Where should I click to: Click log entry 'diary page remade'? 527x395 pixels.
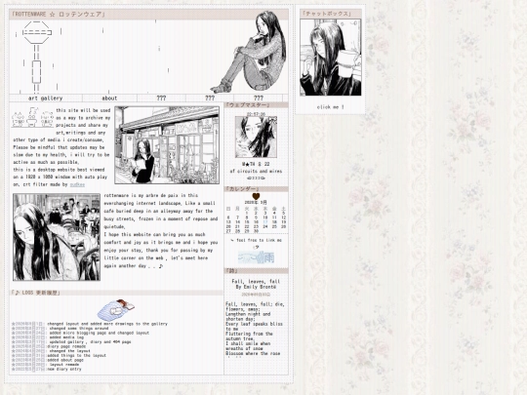point(66,346)
